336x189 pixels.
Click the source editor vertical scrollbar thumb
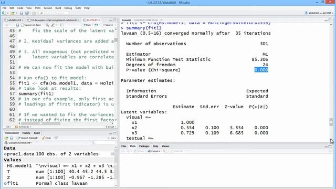pos(116,40)
